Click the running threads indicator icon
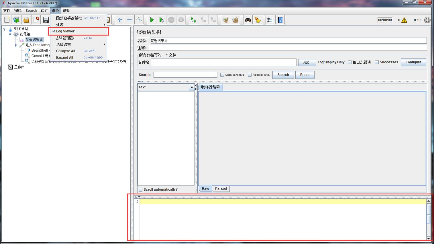The width and height of the screenshot is (434, 244). click(x=427, y=20)
